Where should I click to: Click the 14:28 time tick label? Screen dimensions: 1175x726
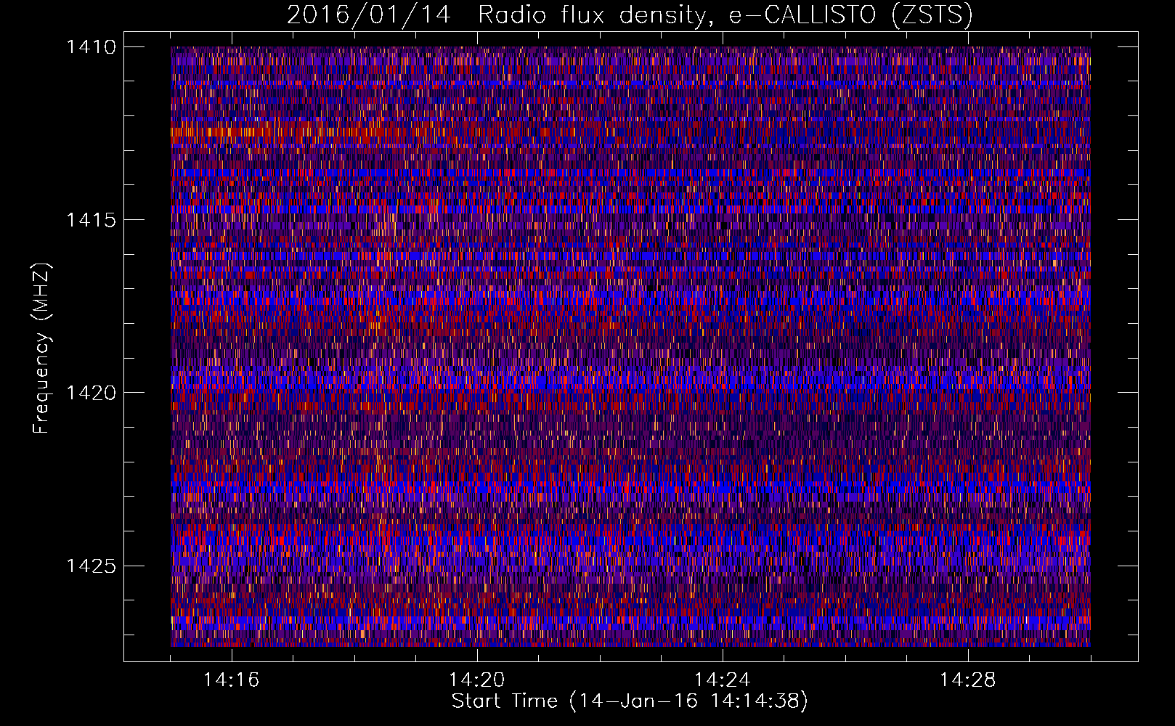pos(968,680)
